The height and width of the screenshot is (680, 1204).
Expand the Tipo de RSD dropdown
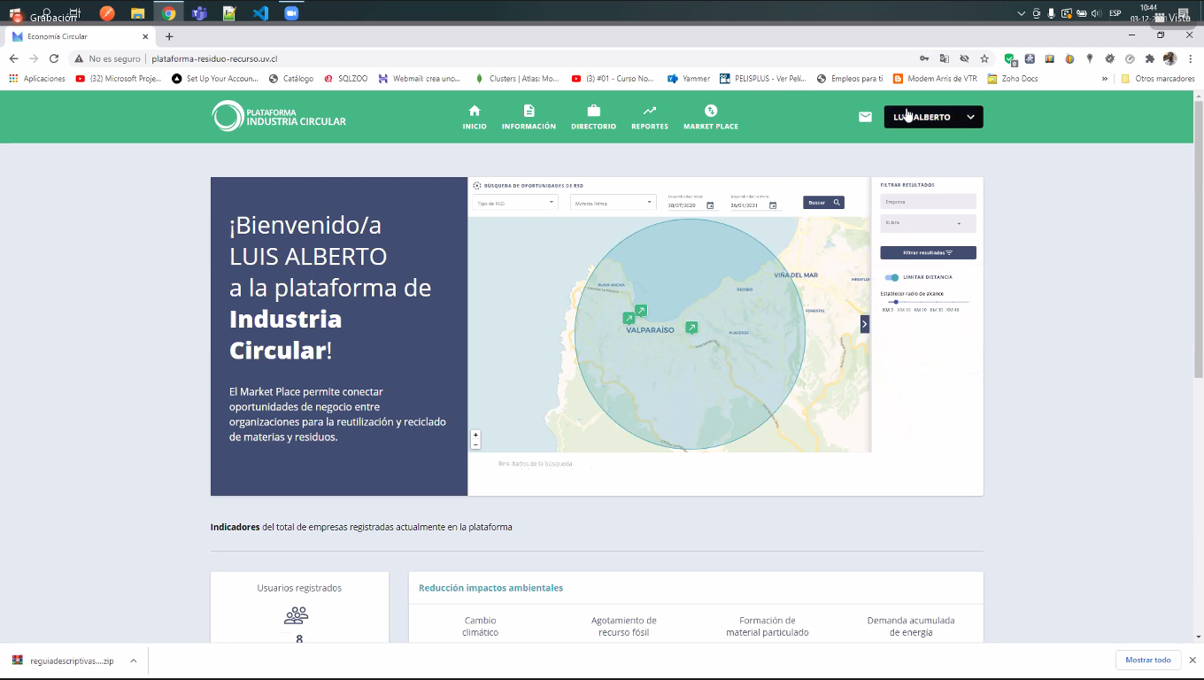click(515, 203)
